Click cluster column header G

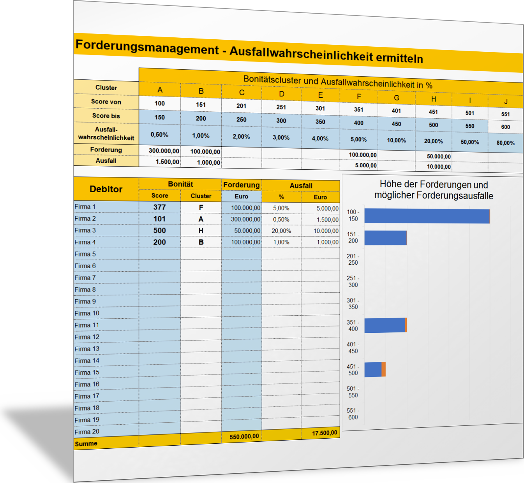coord(397,98)
